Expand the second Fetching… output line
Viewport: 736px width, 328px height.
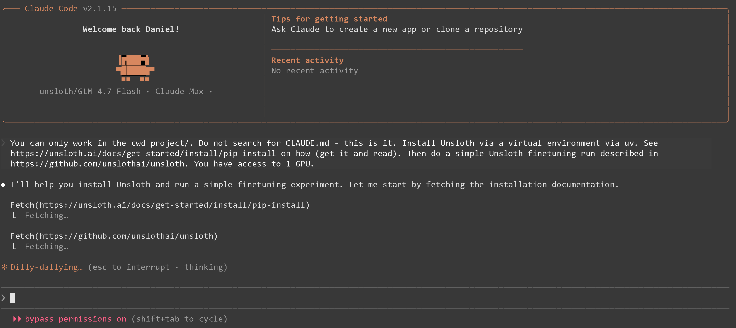(x=46, y=247)
